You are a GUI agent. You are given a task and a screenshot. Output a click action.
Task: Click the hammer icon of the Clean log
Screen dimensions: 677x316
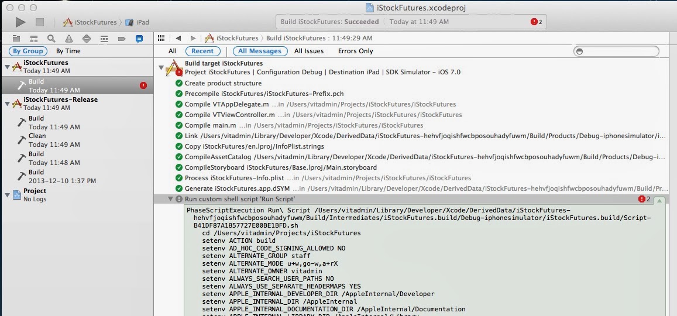(22, 140)
